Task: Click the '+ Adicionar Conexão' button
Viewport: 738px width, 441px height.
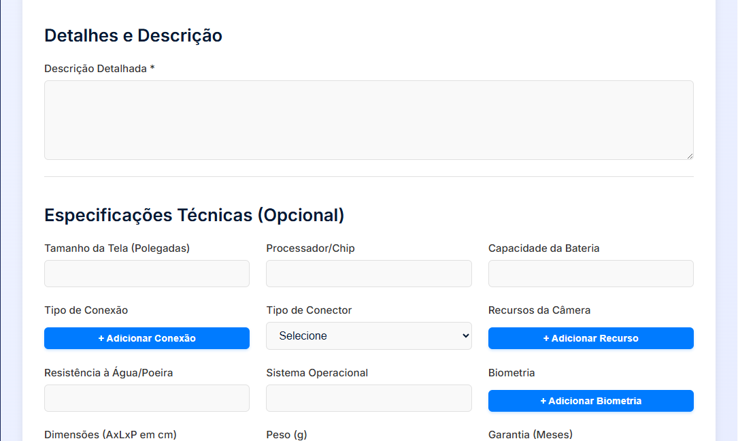Action: coord(146,338)
